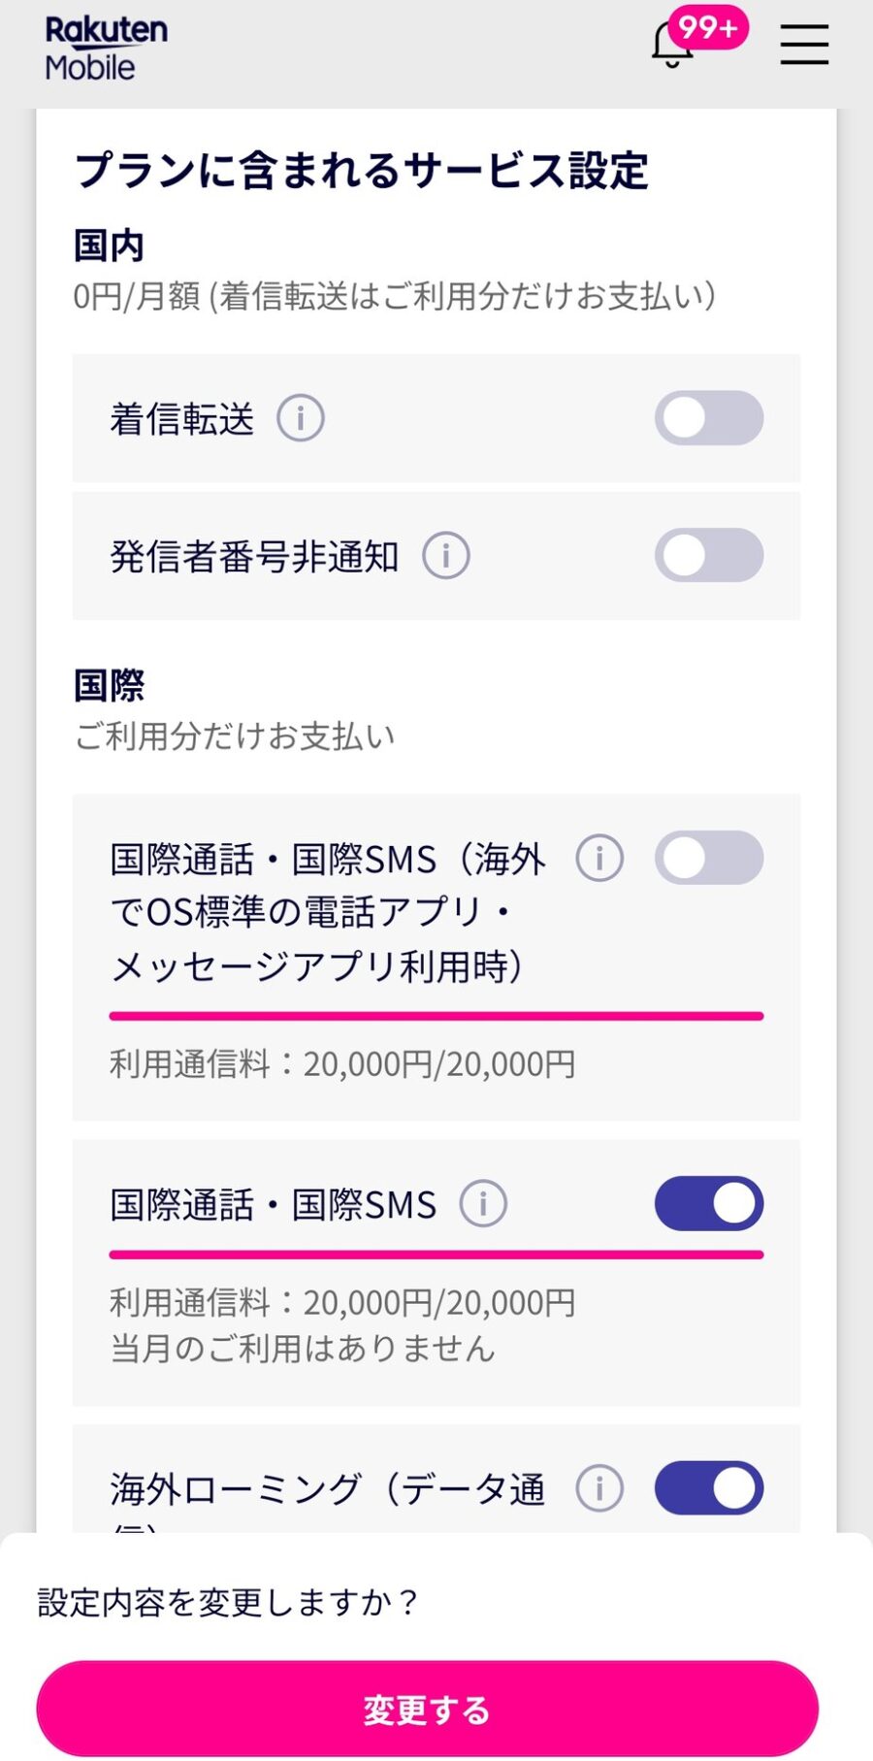The width and height of the screenshot is (873, 1761).
Task: Show info for 海外ローミング（データ通信）
Action: pyautogui.click(x=599, y=1488)
